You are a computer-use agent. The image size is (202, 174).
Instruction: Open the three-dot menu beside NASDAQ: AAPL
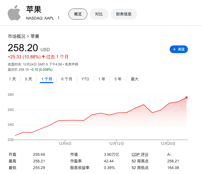tap(59, 18)
